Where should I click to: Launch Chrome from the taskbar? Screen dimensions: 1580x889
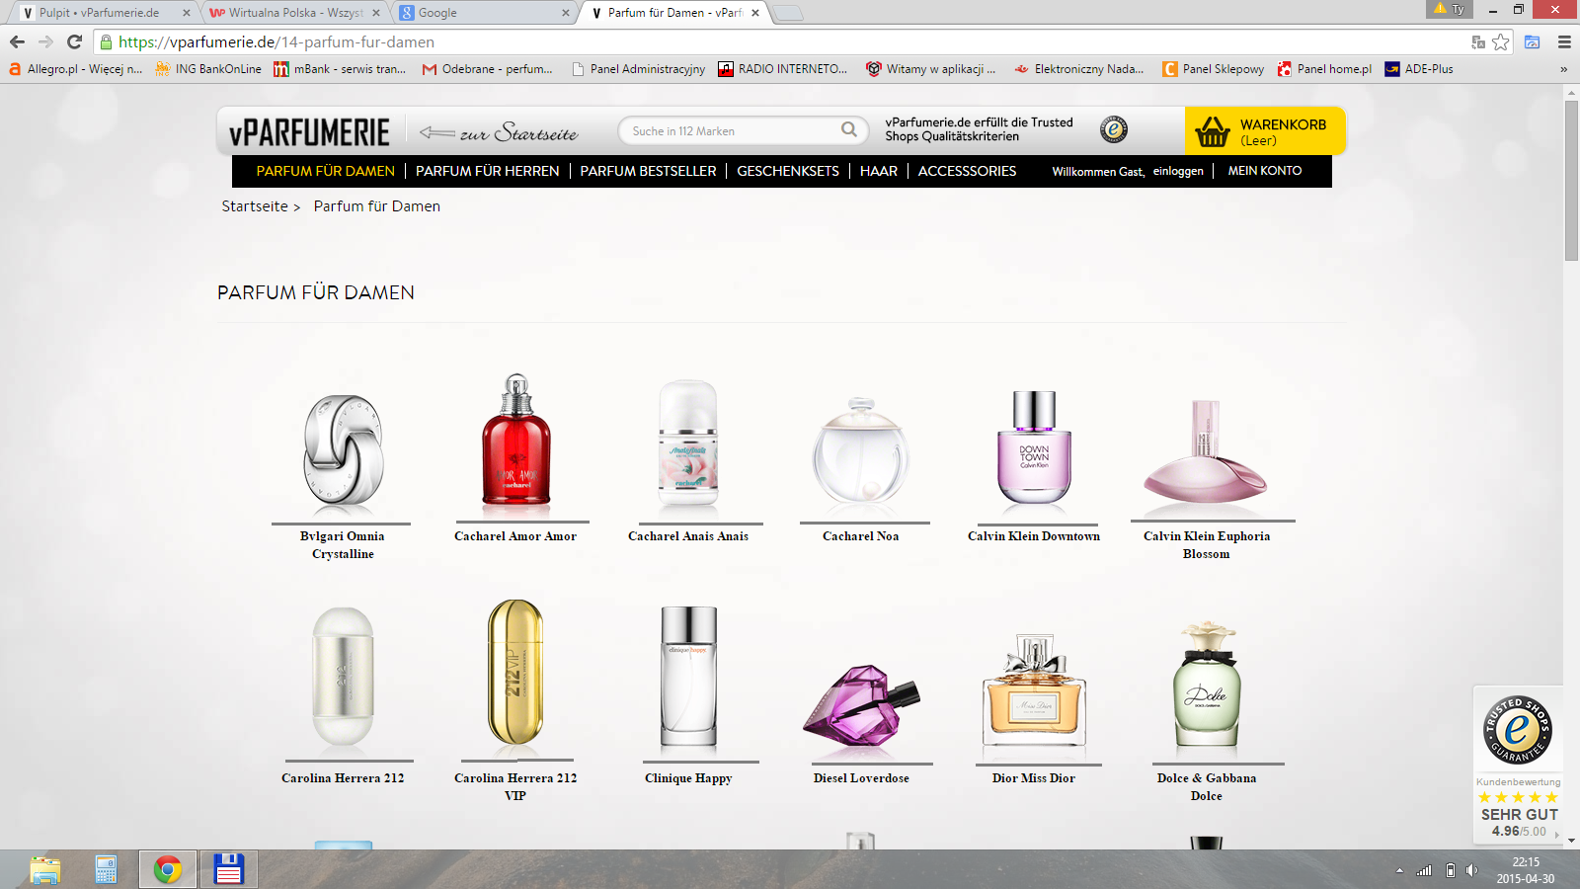point(168,869)
